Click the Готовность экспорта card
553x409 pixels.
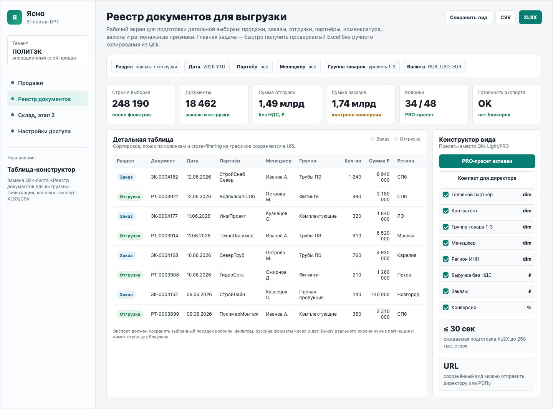pos(507,104)
